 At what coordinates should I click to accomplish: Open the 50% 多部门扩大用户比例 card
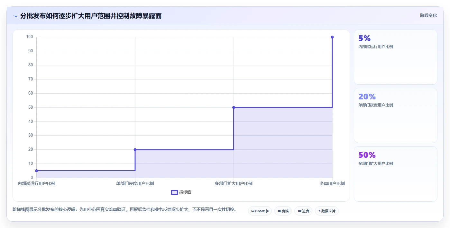(x=396, y=174)
